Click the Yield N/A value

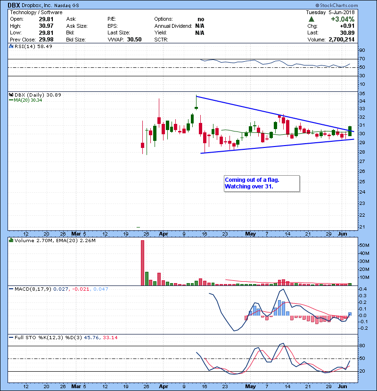[200, 33]
